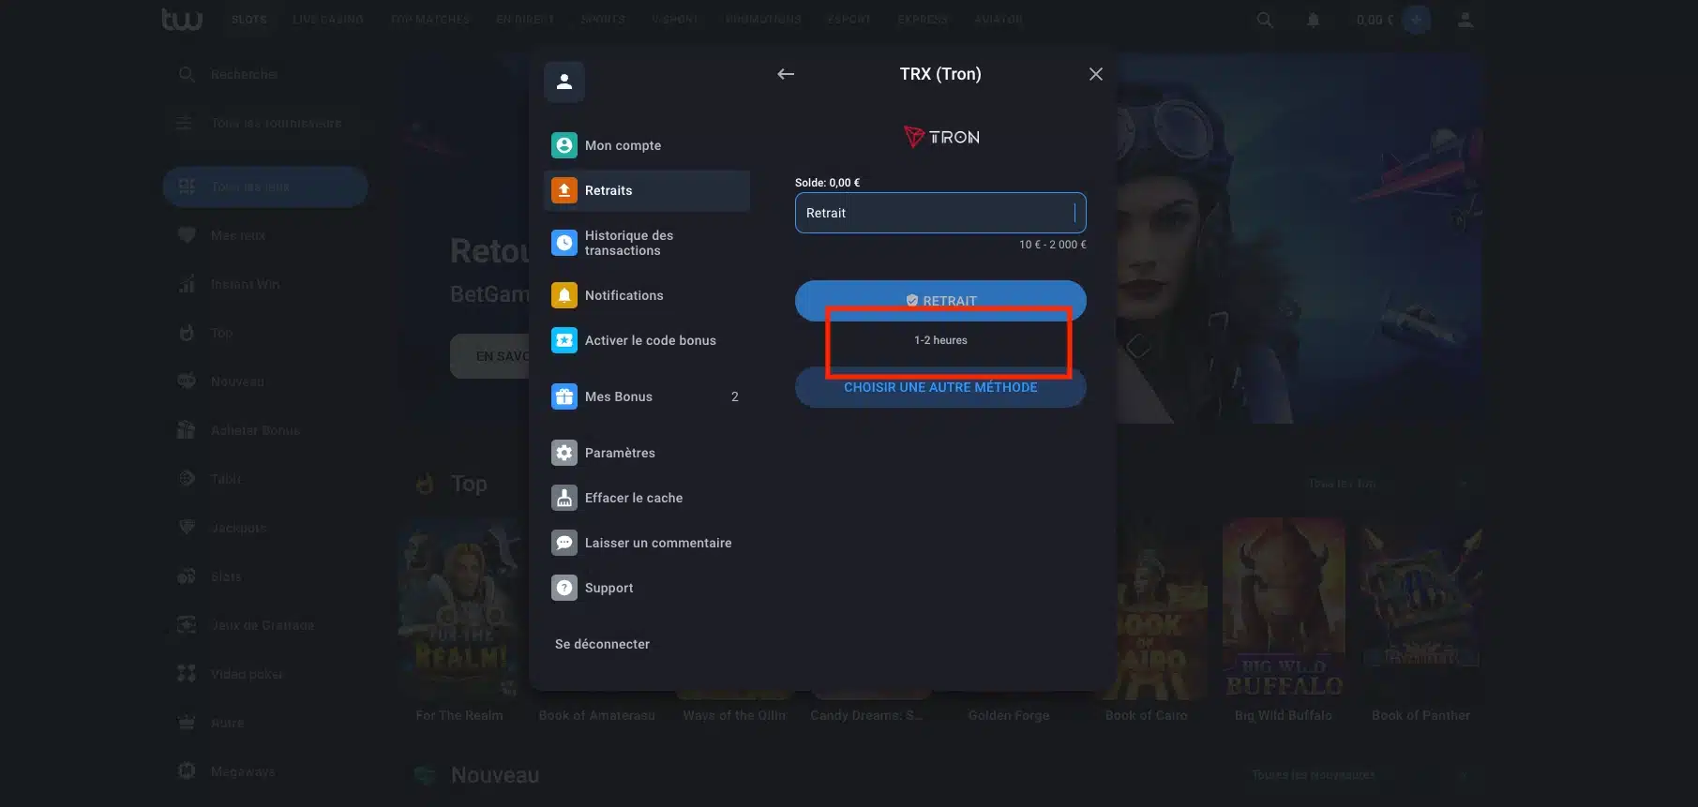This screenshot has width=1698, height=807.
Task: Open Video poker category
Action: pos(265,674)
